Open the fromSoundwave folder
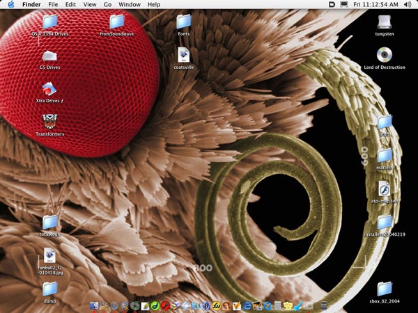This screenshot has width=418, height=313. tap(117, 22)
